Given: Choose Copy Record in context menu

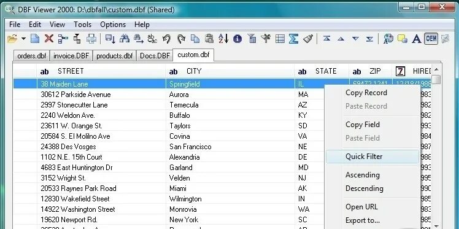Looking at the screenshot, I should (372, 93).
